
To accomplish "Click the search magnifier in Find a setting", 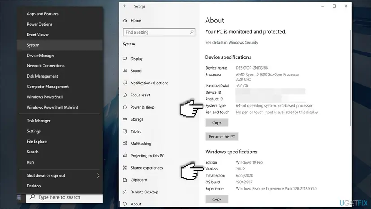I will pyautogui.click(x=191, y=32).
